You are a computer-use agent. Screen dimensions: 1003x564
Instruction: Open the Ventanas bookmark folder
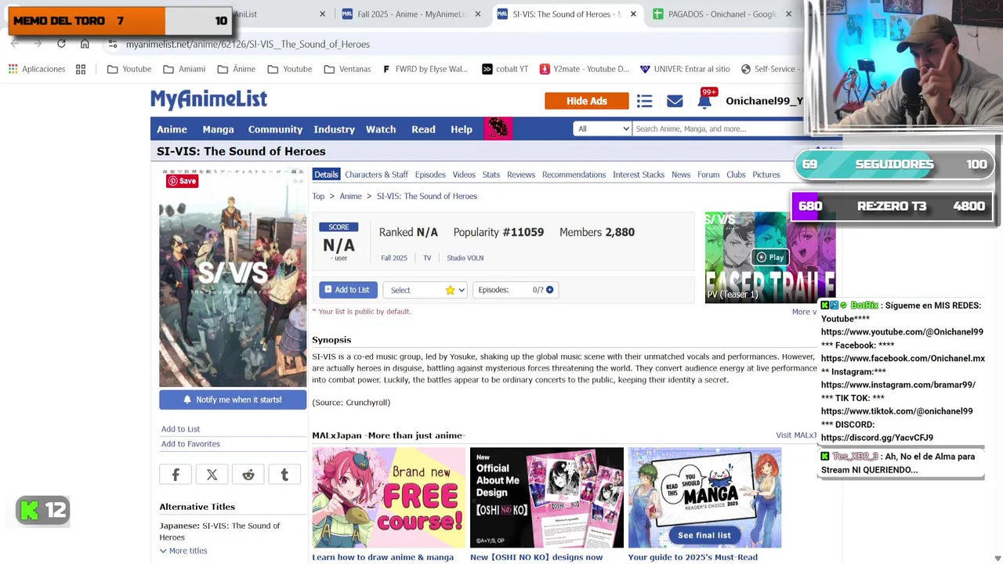[x=347, y=69]
